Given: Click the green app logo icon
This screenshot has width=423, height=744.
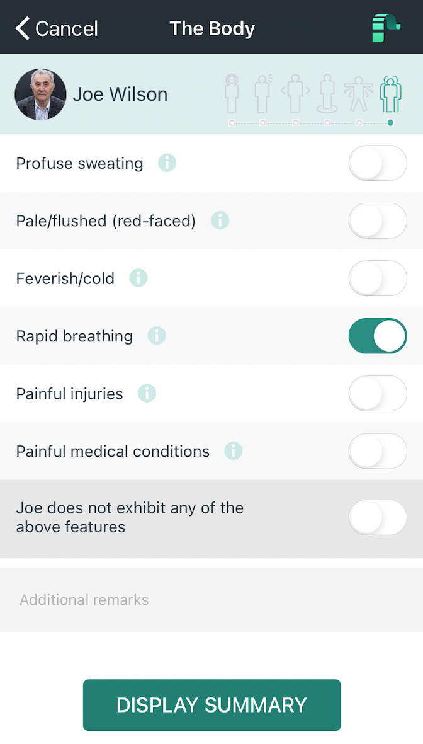Looking at the screenshot, I should (x=386, y=28).
